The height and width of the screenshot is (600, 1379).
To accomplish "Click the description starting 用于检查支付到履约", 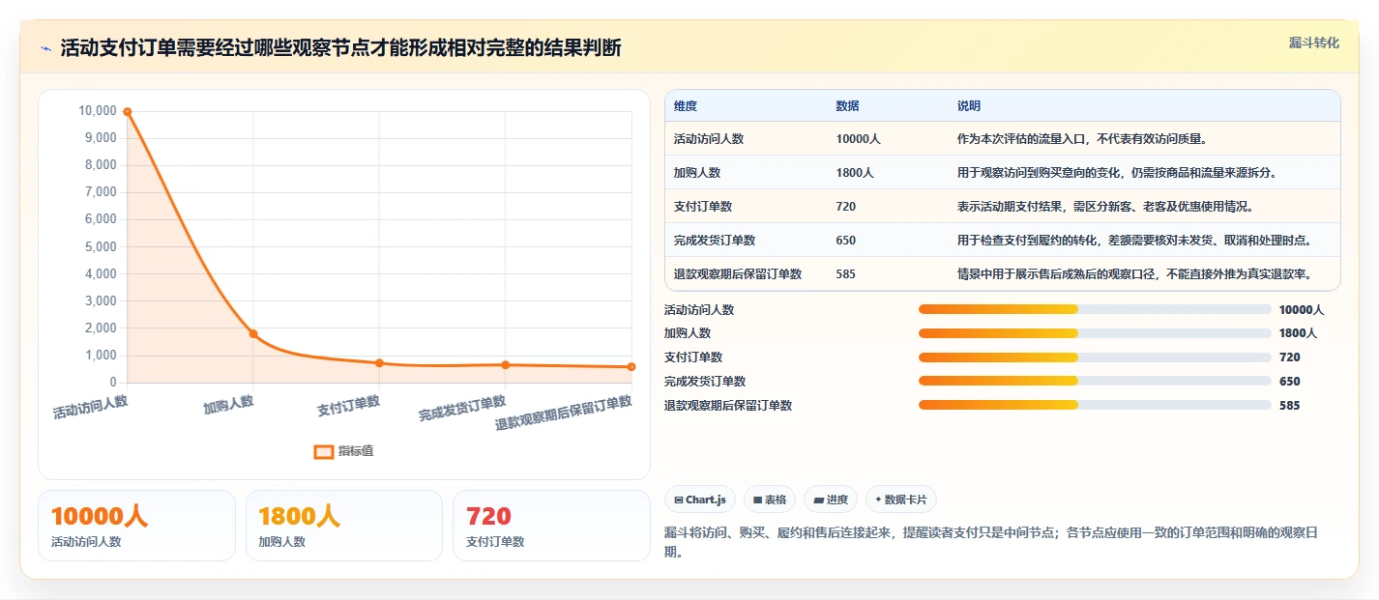I will coord(1134,241).
